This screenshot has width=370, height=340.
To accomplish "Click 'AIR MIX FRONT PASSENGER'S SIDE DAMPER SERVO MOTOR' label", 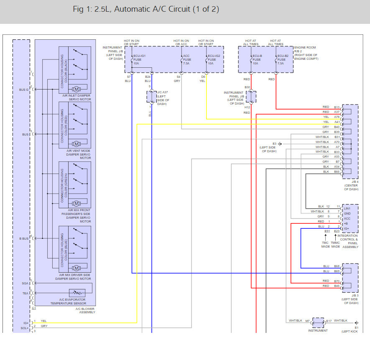I will (76, 216).
